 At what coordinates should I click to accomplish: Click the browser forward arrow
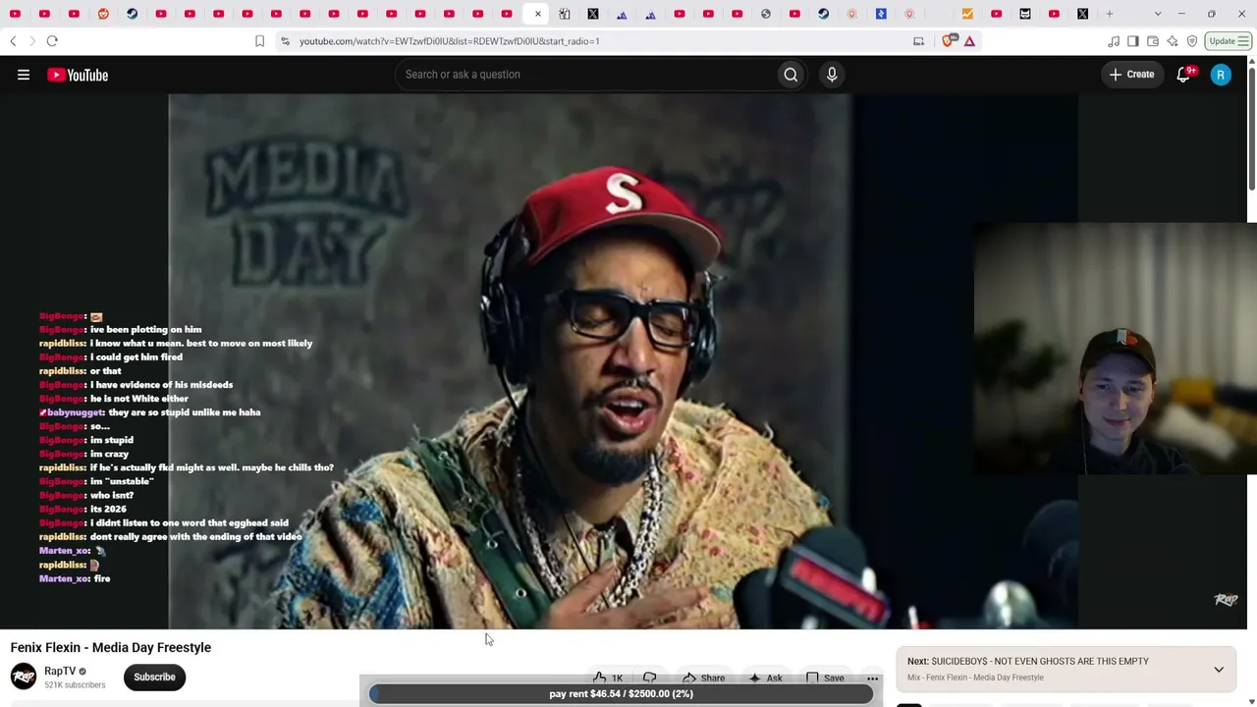tap(31, 41)
